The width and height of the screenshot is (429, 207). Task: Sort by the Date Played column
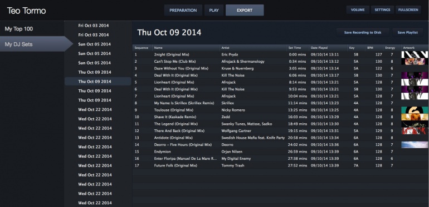pos(328,48)
